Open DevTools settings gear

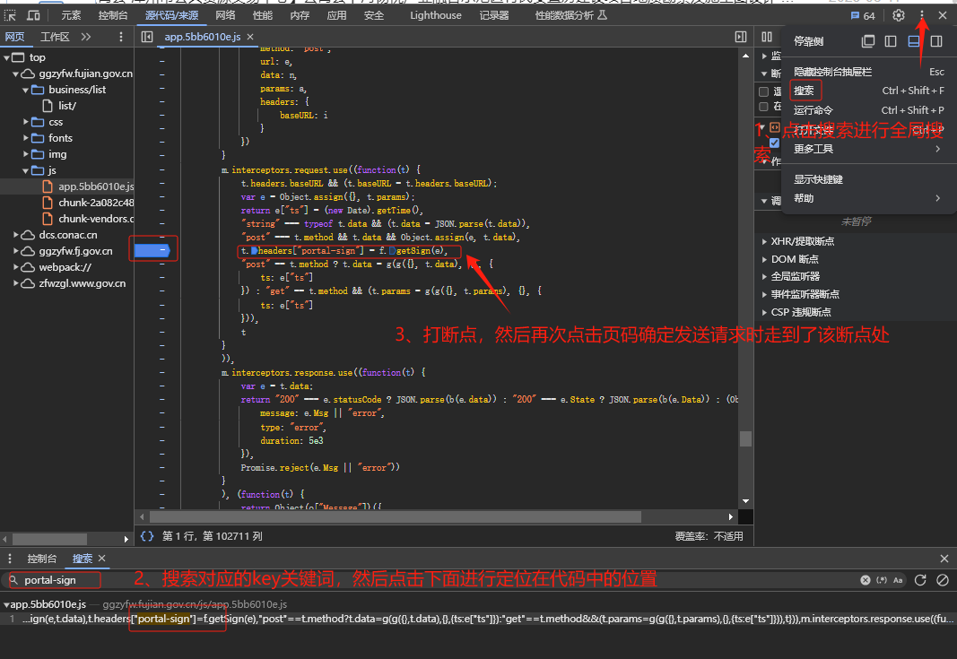click(x=899, y=15)
